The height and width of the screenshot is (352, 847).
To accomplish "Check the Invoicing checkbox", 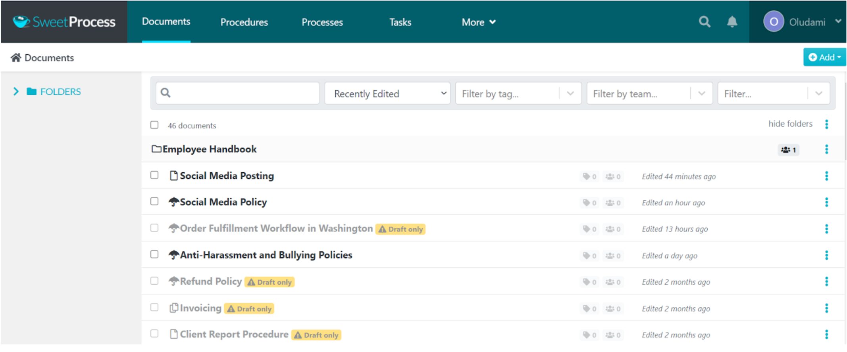I will [x=154, y=307].
